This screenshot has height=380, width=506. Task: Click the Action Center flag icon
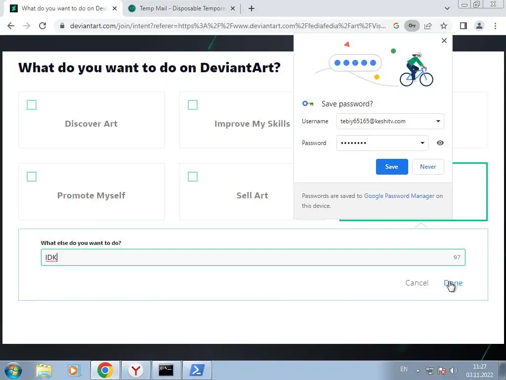tap(442, 370)
